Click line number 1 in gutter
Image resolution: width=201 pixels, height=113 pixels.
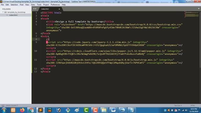coord(36,13)
